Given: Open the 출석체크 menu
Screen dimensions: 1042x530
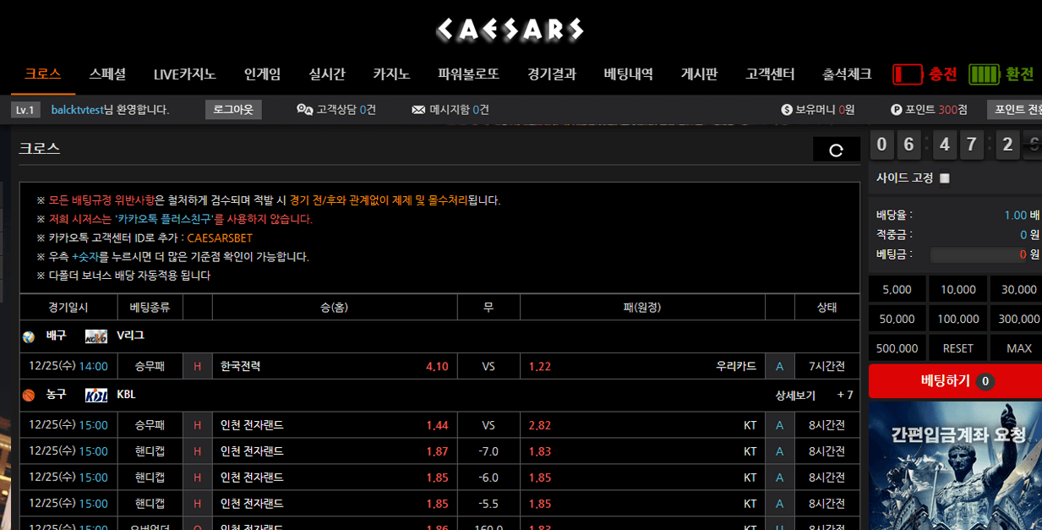Looking at the screenshot, I should (847, 74).
